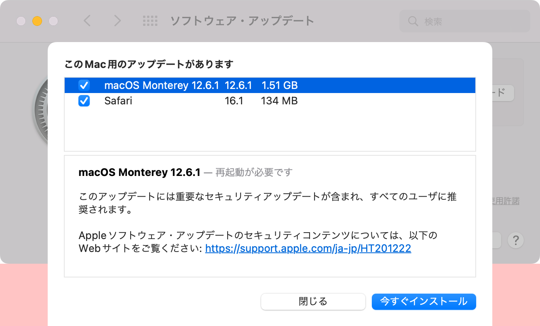This screenshot has height=326, width=540.
Task: Minimize the window with the yellow button
Action: coord(37,21)
